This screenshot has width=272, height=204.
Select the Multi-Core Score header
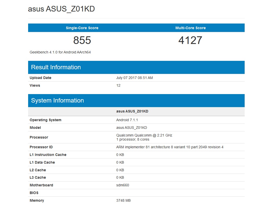coord(190,28)
